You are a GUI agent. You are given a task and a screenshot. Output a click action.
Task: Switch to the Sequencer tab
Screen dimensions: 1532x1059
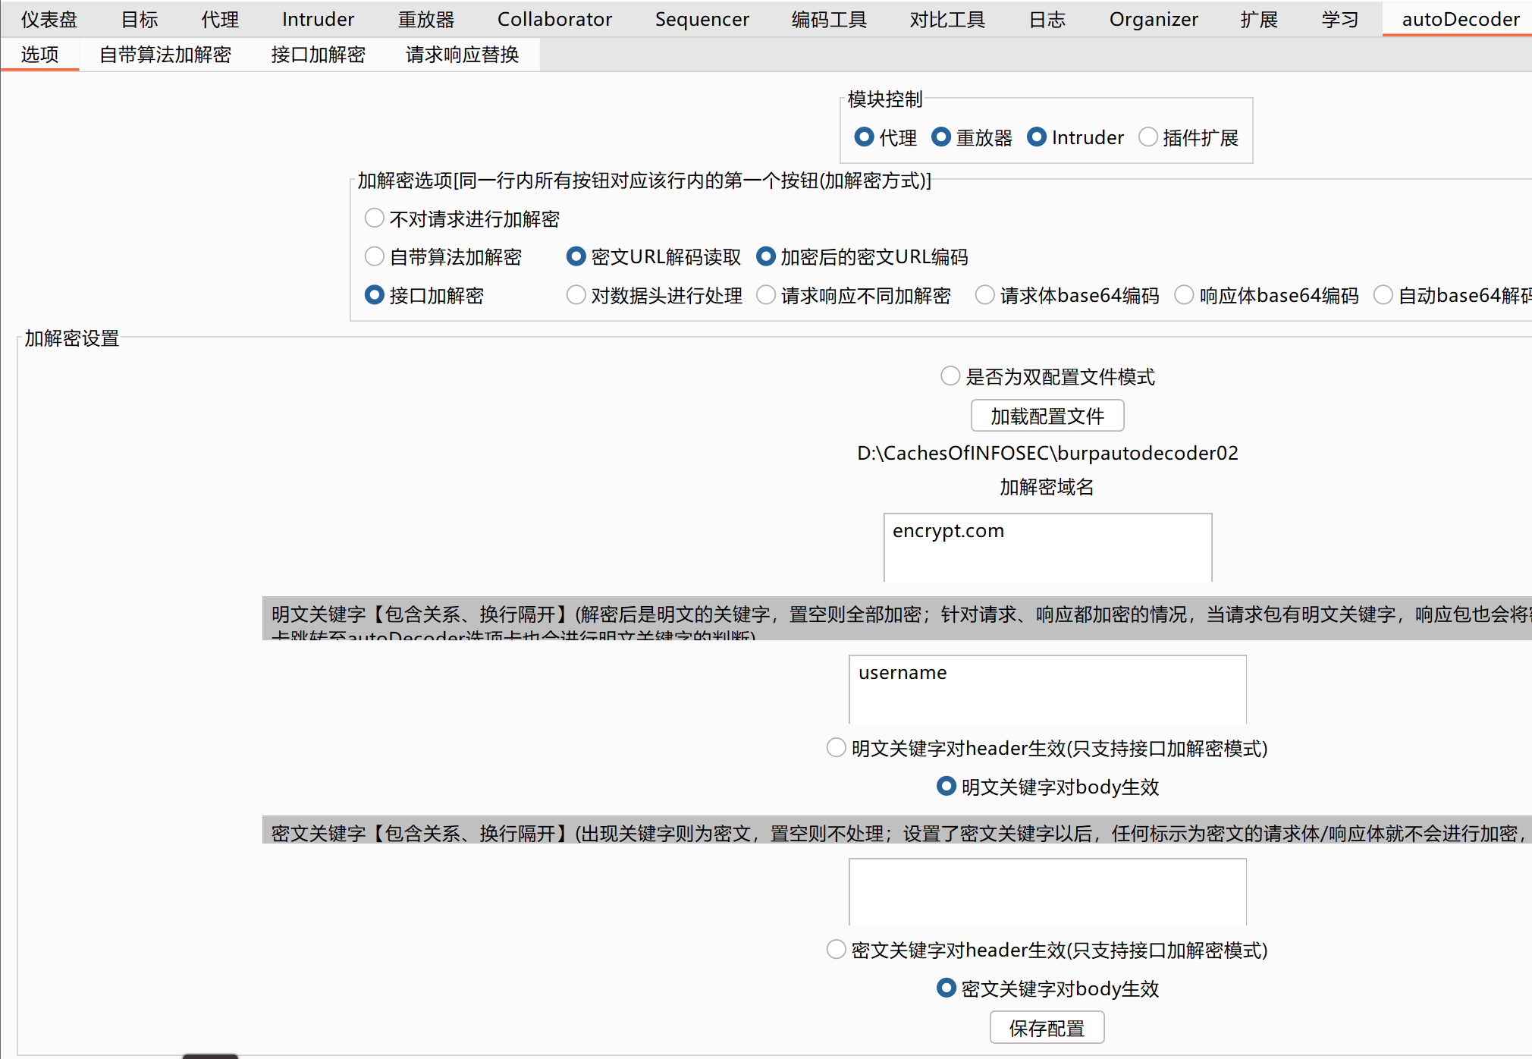702,19
